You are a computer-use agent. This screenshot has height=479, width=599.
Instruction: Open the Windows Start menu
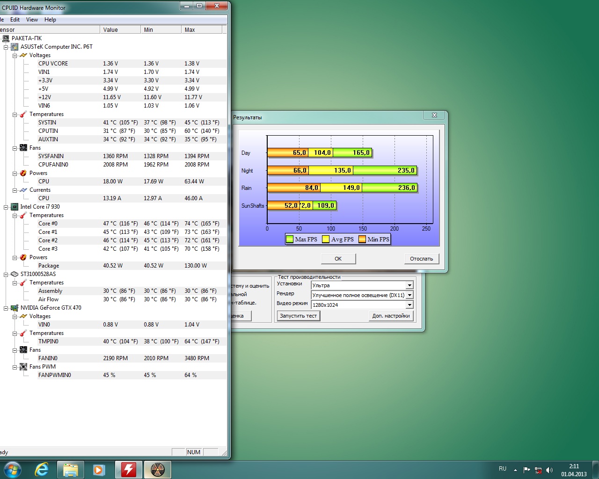(x=13, y=470)
